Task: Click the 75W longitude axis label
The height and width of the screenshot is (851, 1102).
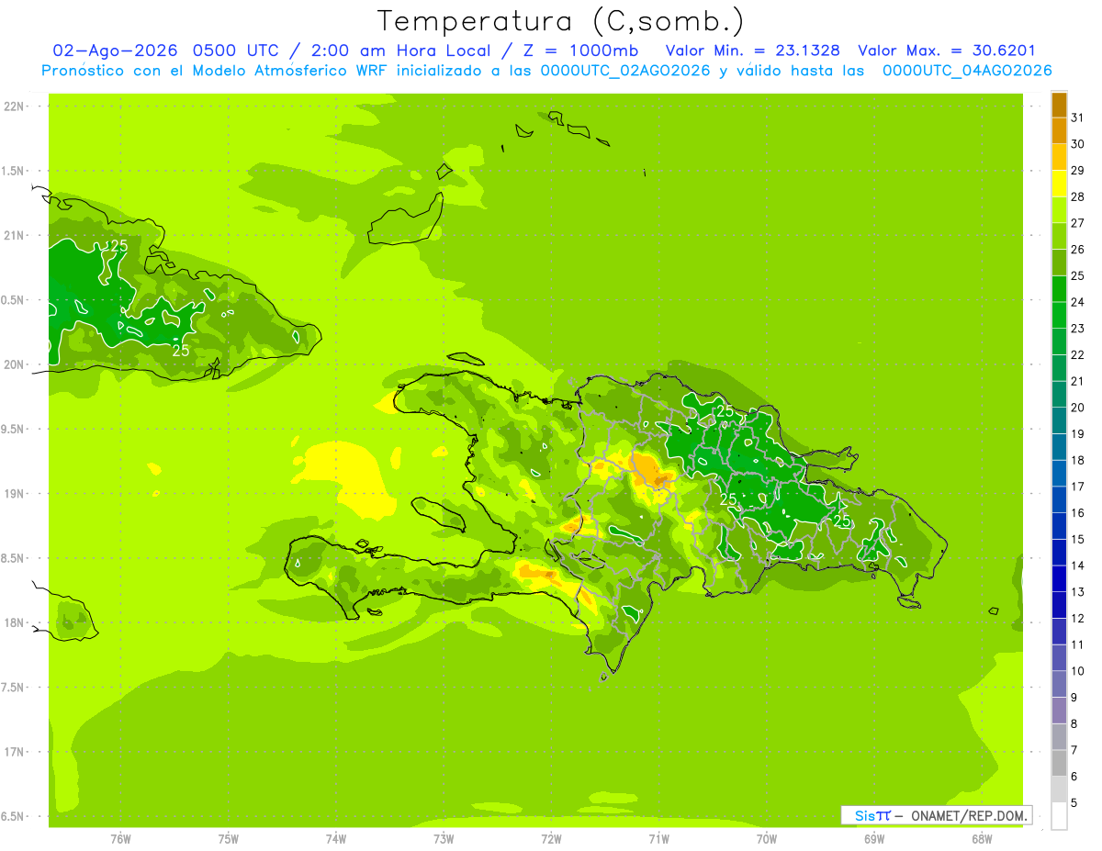Action: [229, 839]
